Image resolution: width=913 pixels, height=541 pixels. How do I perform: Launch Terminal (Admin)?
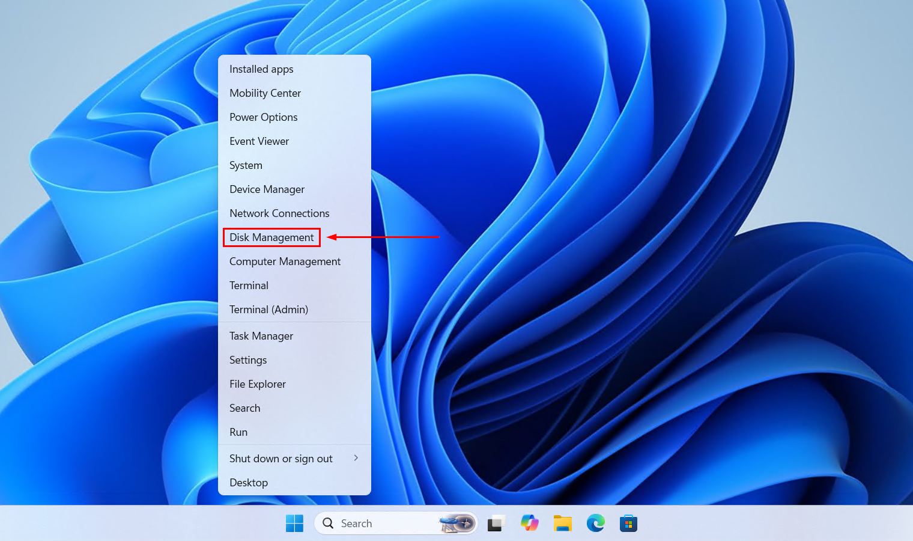(294, 310)
